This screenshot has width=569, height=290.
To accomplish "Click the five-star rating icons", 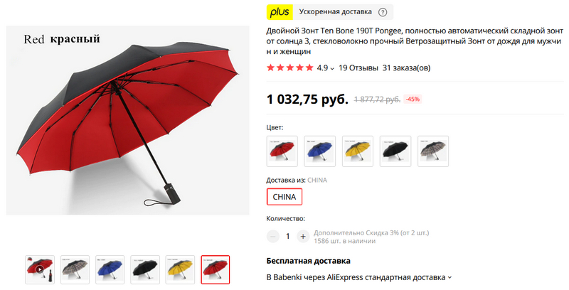I will pos(289,68).
